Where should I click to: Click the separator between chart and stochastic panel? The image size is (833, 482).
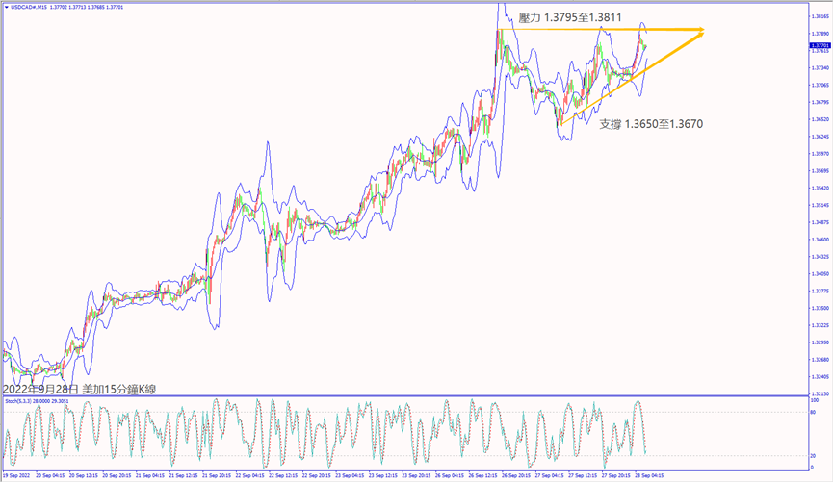(404, 395)
